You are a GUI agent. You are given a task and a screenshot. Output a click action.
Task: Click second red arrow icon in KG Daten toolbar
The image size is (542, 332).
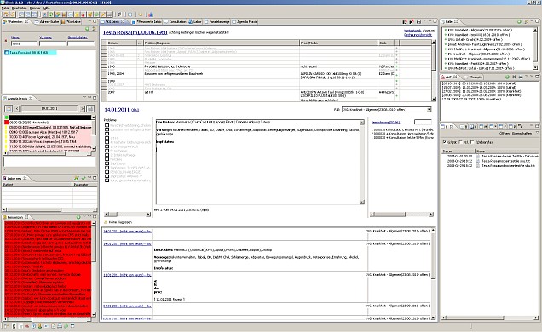[x=412, y=22]
